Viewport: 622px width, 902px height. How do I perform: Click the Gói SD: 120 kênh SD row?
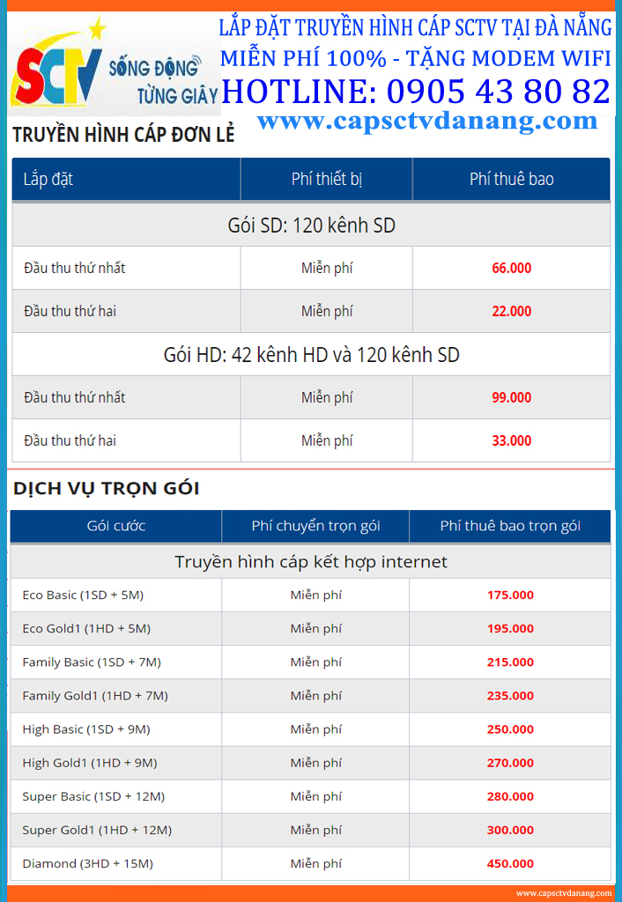point(311,225)
